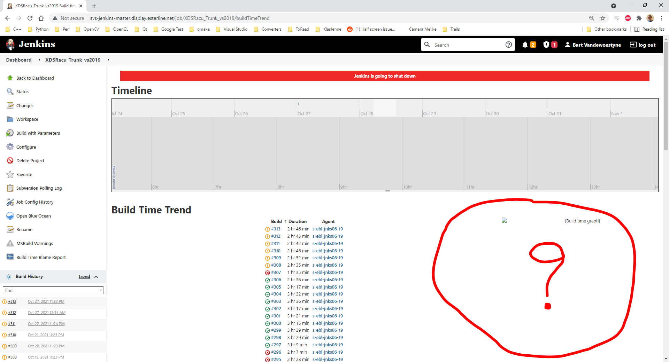Open Build Time Blame Report link
Image resolution: width=669 pixels, height=362 pixels.
tap(41, 257)
